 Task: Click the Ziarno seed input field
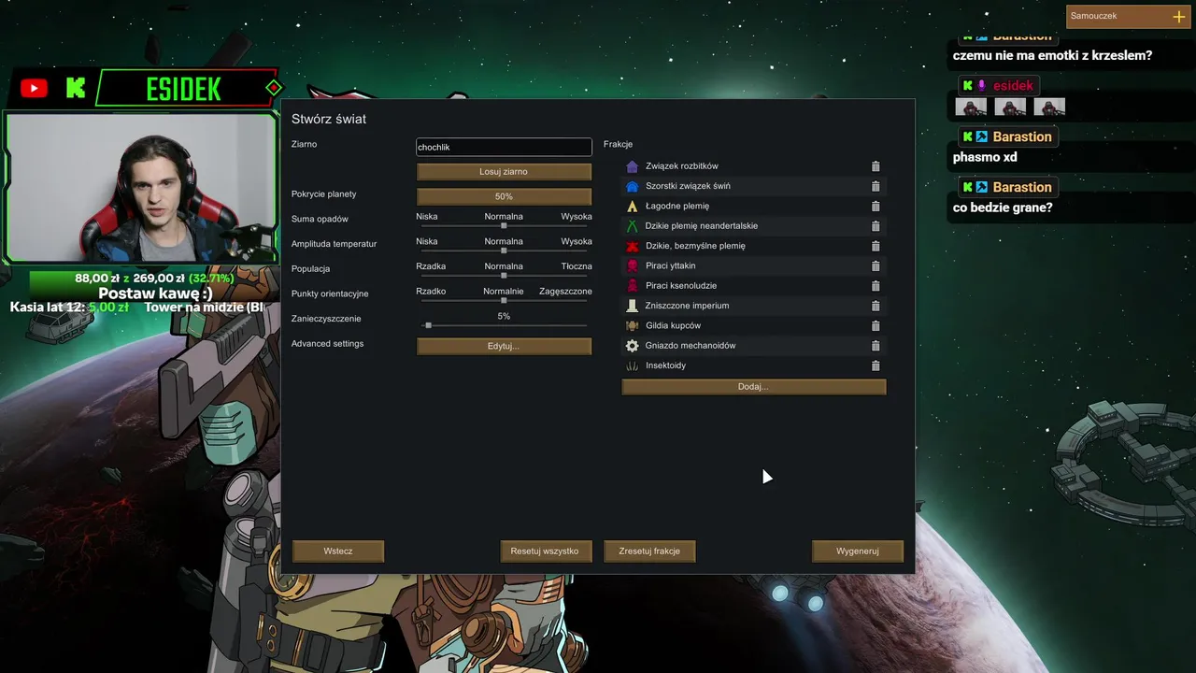(x=504, y=147)
